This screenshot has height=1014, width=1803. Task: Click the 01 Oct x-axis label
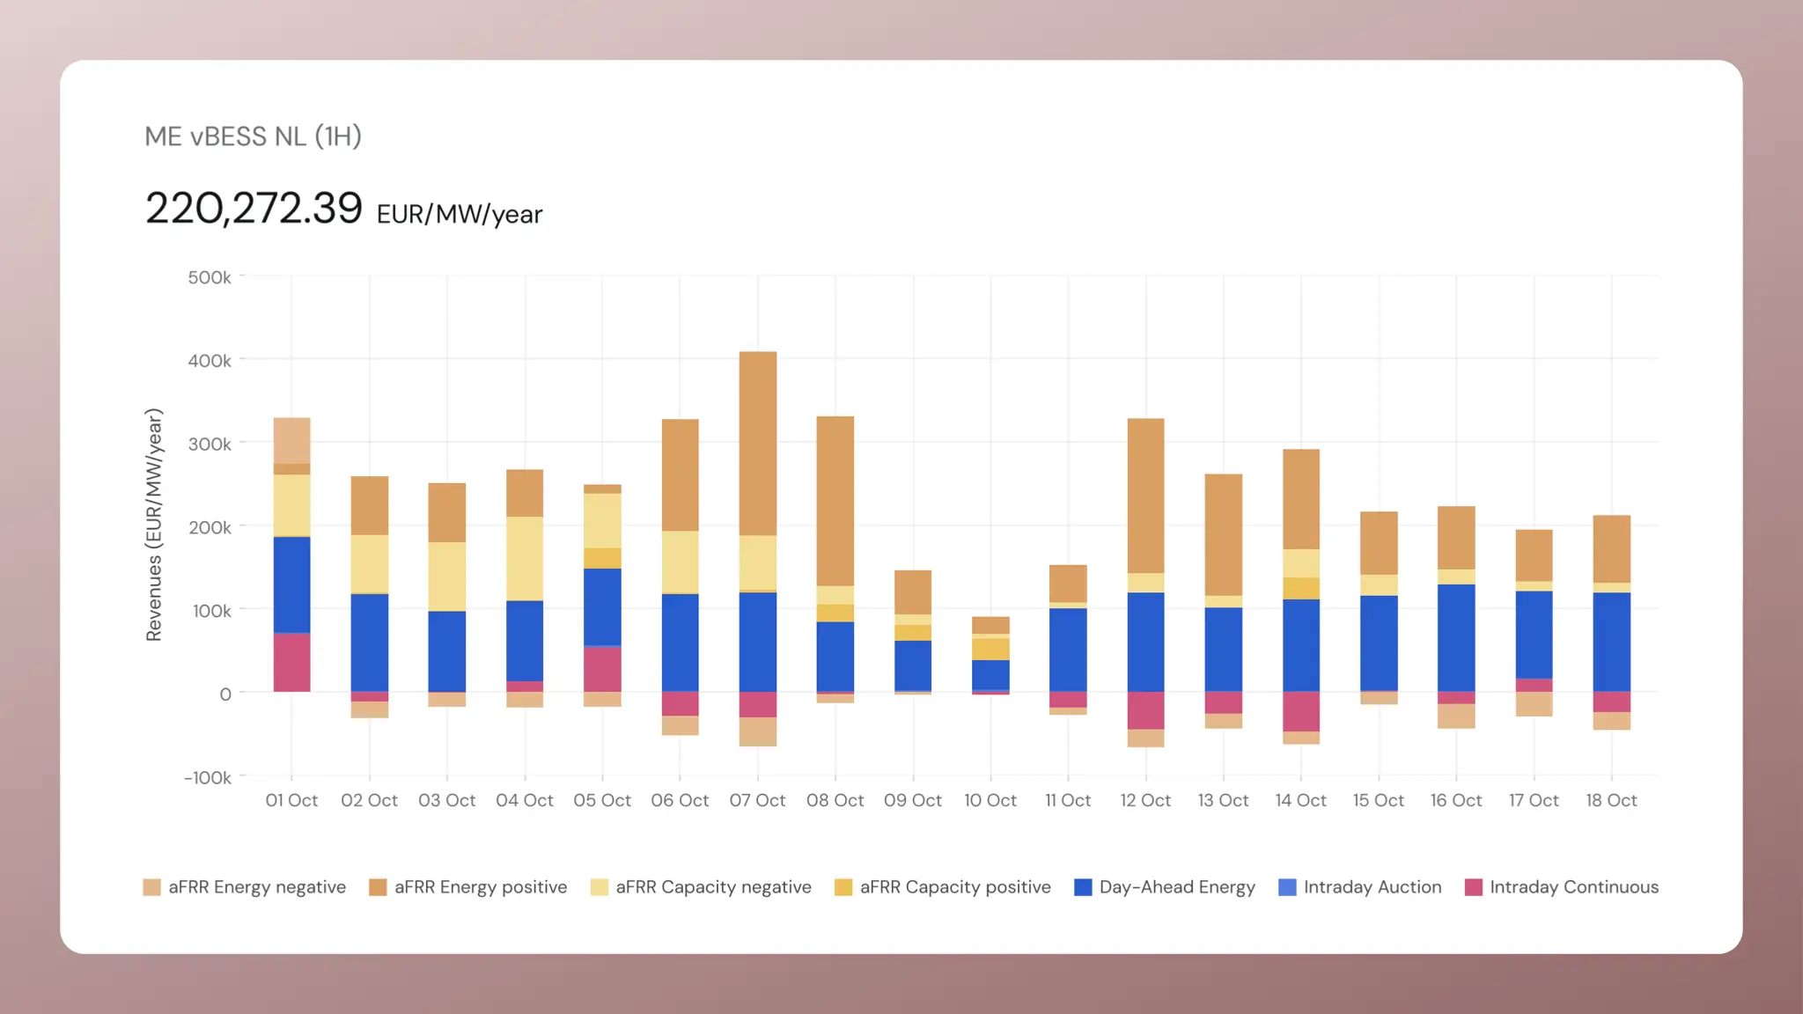tap(291, 800)
